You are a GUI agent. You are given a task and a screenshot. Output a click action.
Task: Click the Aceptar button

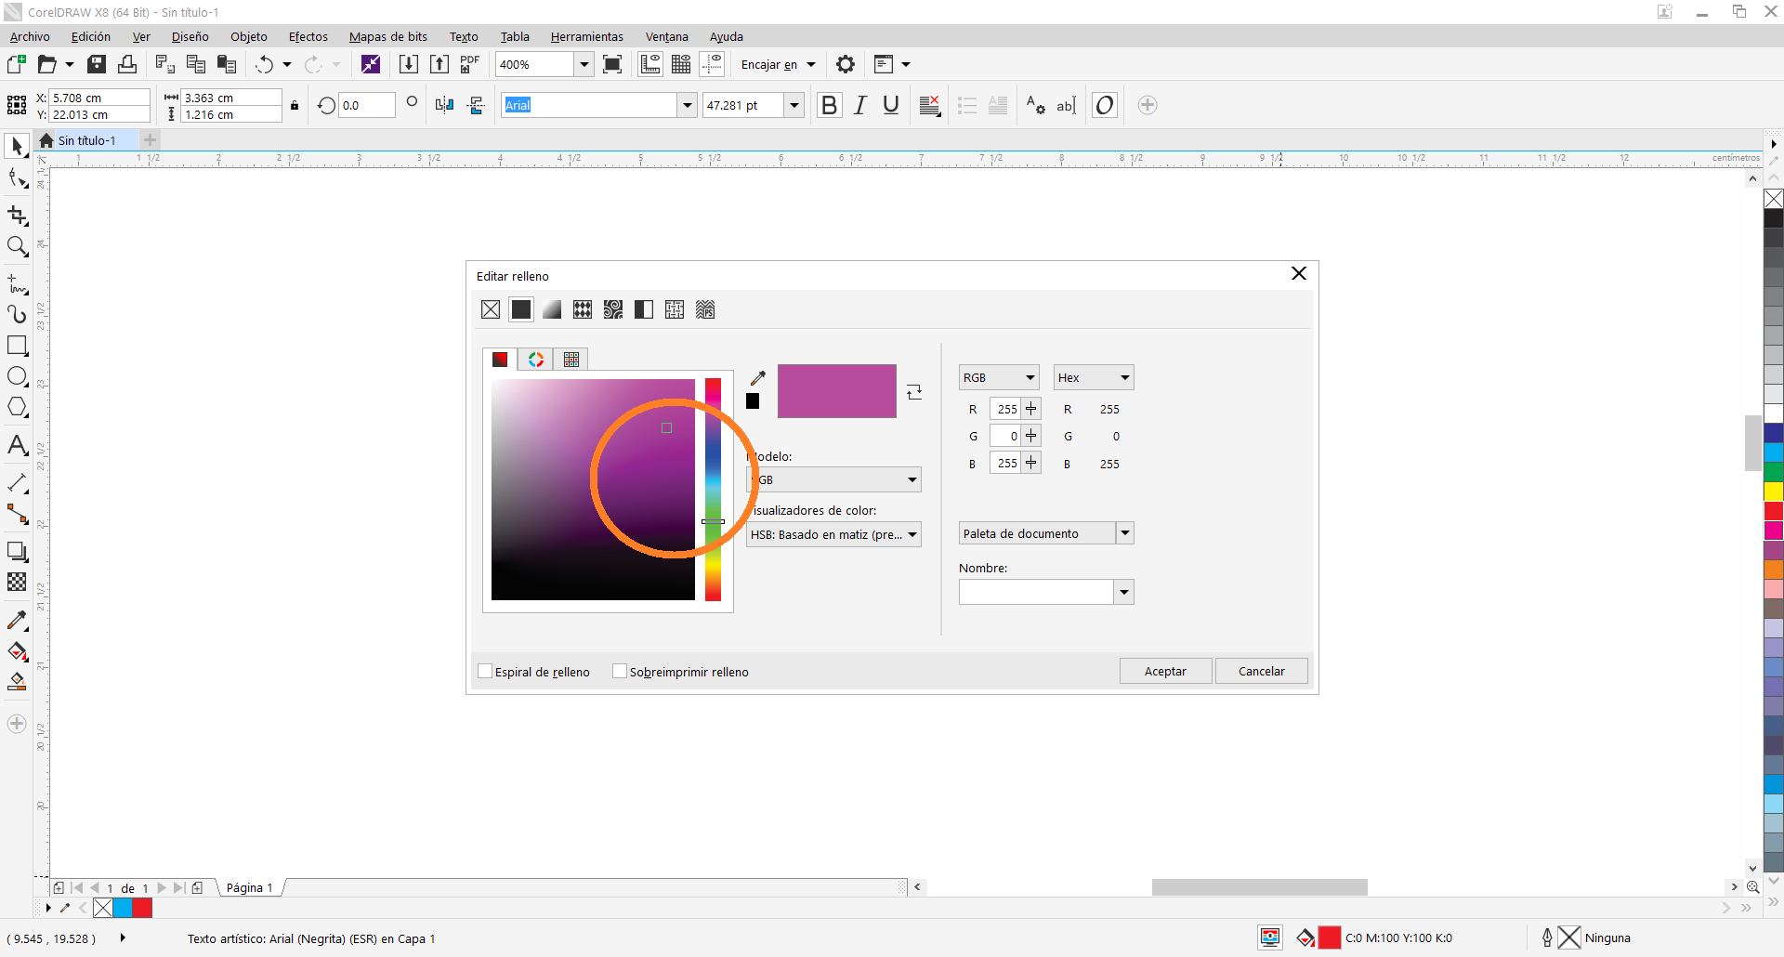click(1166, 671)
